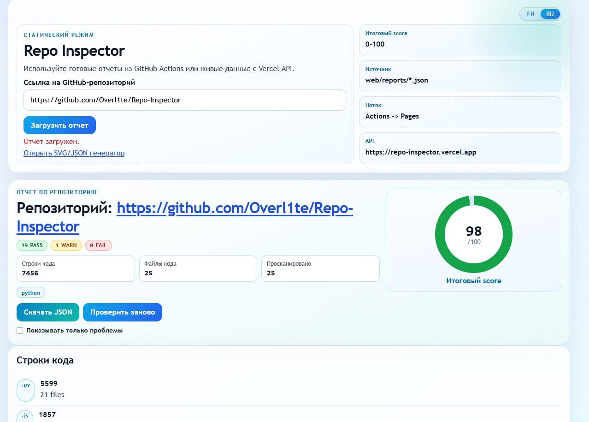Click the 0 FAIL status badge

(x=99, y=245)
